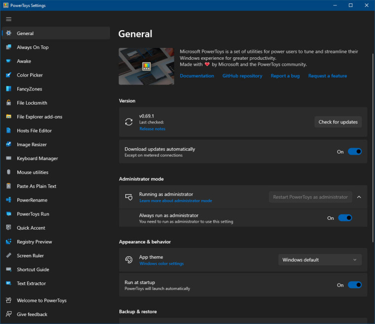
Task: Click the PowerToys overview thumbnail image
Action: point(146,66)
